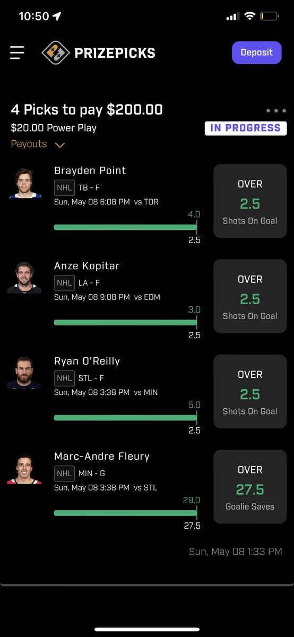Tap the NHL badge beside Marc-Andre Fleury
294x637 pixels.
(x=65, y=474)
